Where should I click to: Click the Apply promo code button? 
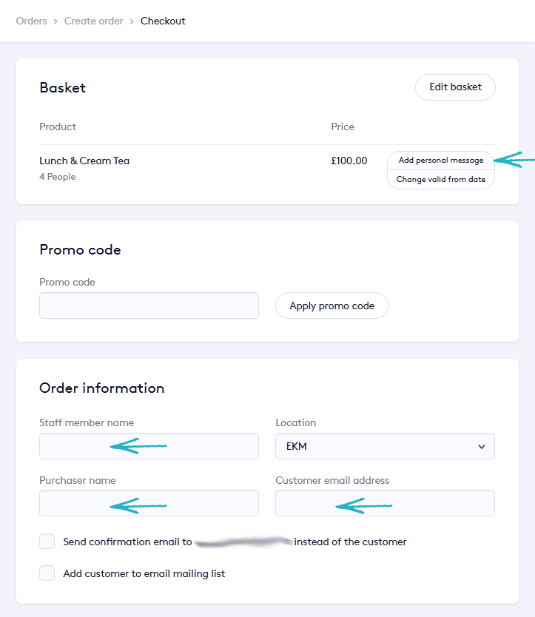pyautogui.click(x=332, y=306)
